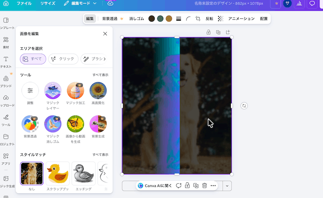Open the マジック生成 sidebar tab
The image size is (323, 198).
[x=6, y=182]
